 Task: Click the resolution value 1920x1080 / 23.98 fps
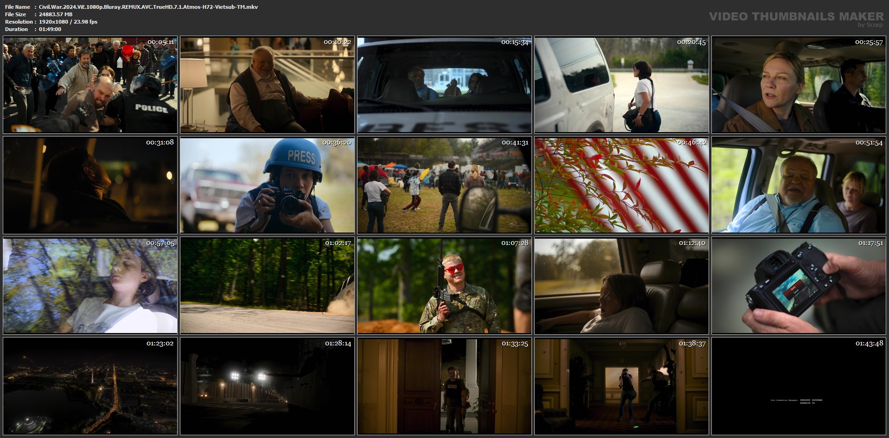point(68,22)
